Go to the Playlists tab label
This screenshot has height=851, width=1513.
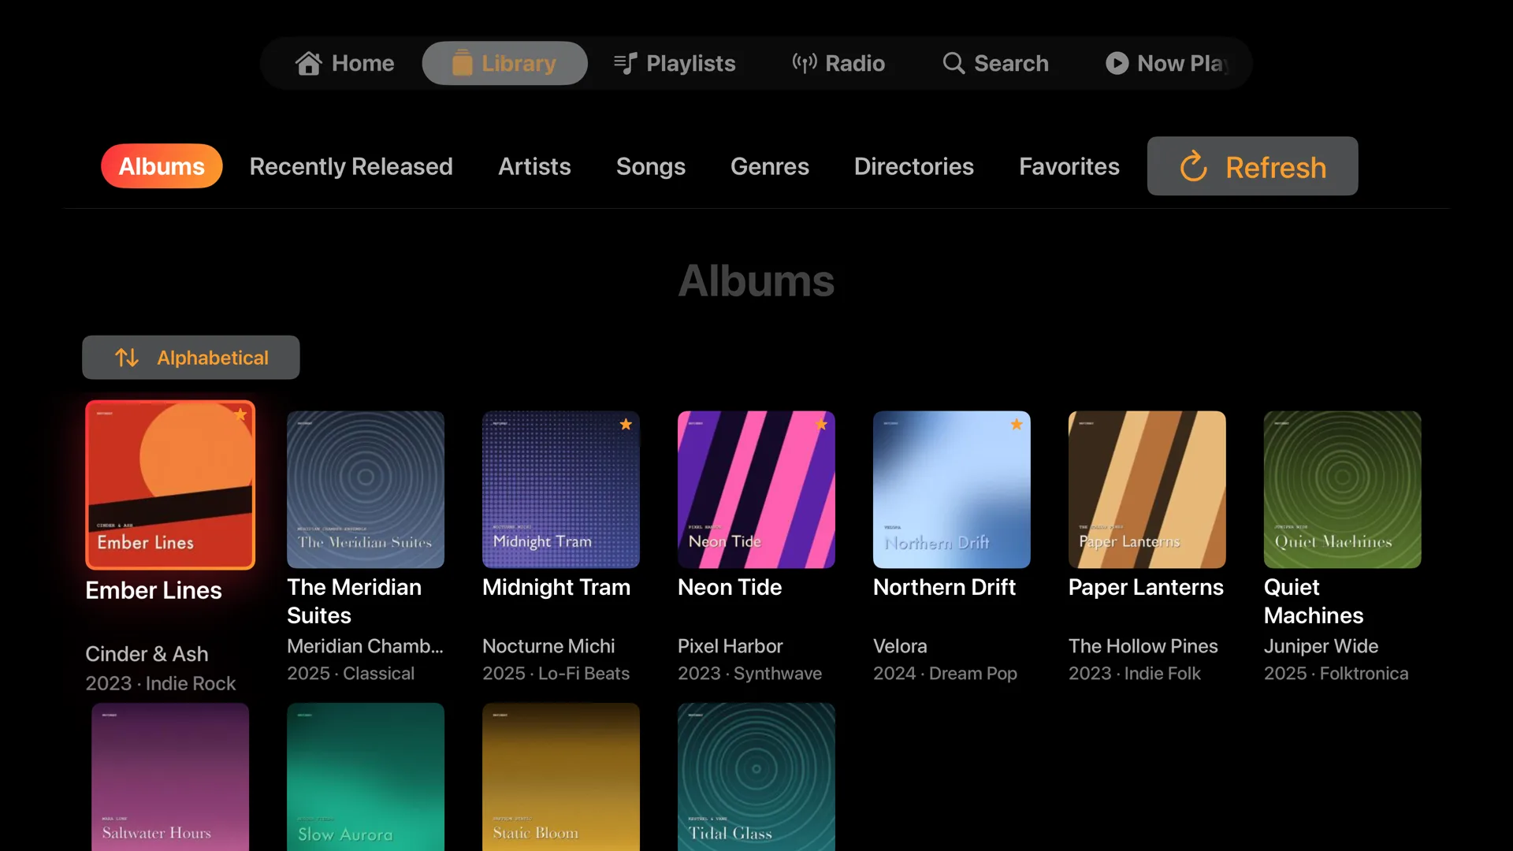690,63
